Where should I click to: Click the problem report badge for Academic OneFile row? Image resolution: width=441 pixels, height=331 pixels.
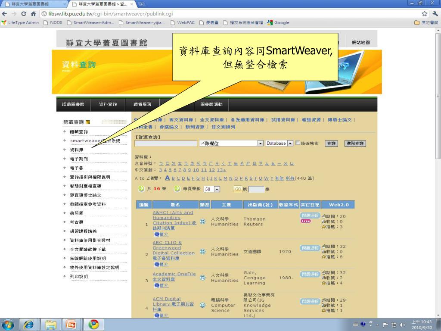pyautogui.click(x=310, y=274)
